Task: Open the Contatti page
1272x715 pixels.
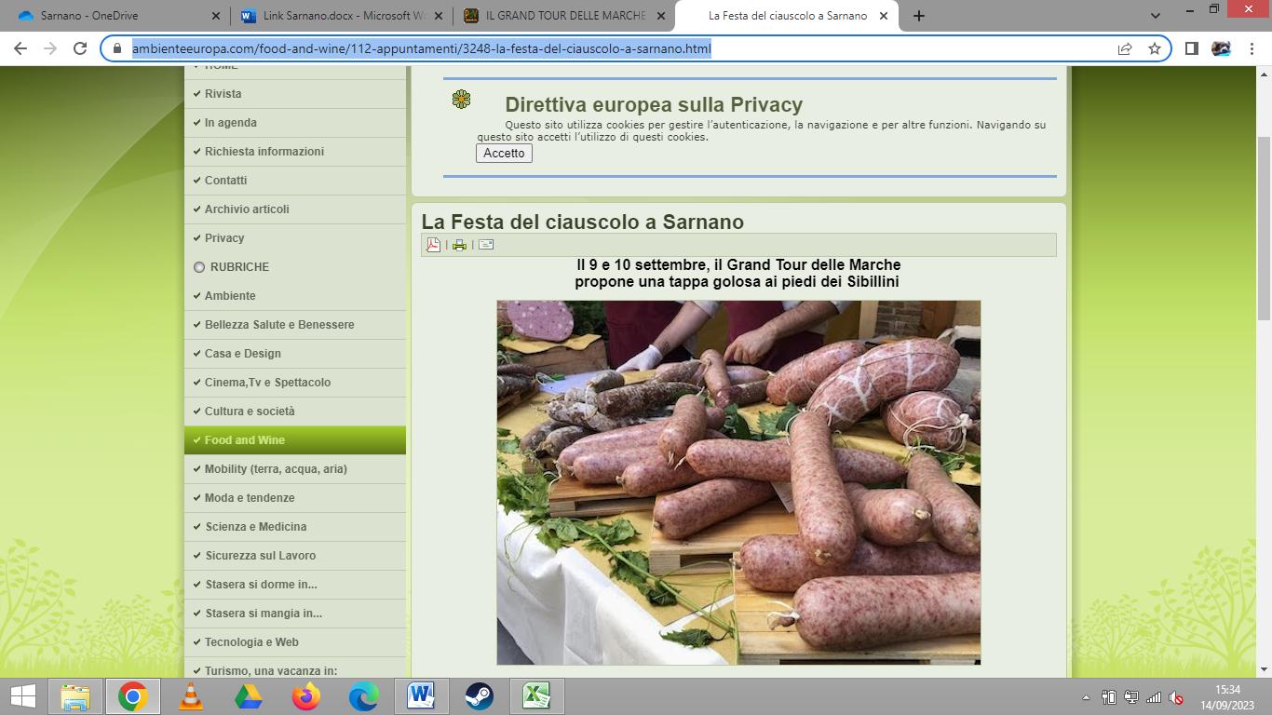Action: point(295,181)
